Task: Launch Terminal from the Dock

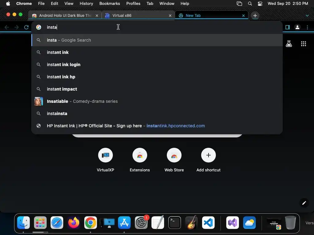Action: tap(174, 223)
